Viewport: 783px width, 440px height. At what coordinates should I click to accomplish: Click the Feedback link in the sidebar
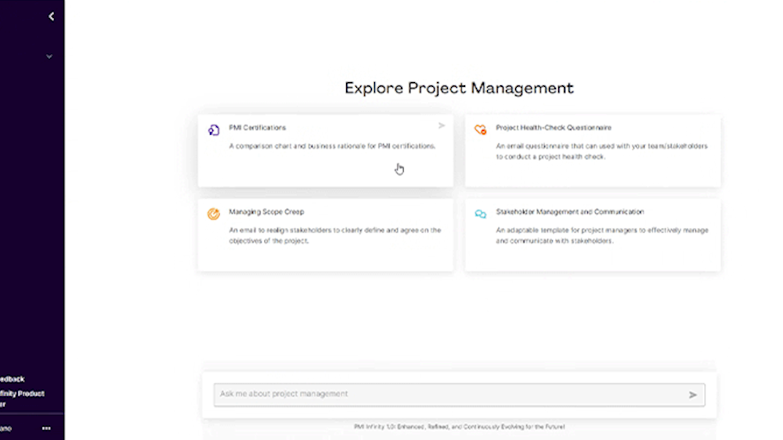[x=13, y=379]
